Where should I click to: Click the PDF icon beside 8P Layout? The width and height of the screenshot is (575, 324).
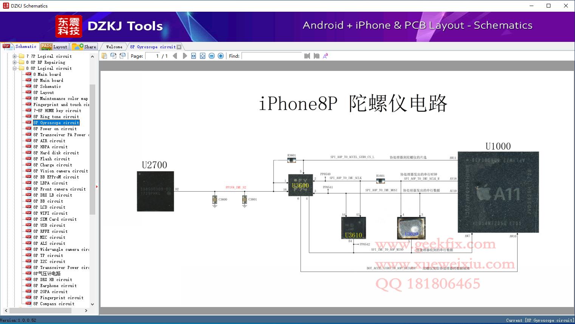28,92
